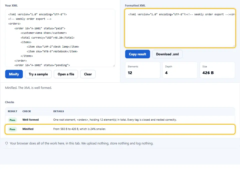Click 'From 560 B to 426 B' details
The image size is (240, 173).
coord(79,129)
